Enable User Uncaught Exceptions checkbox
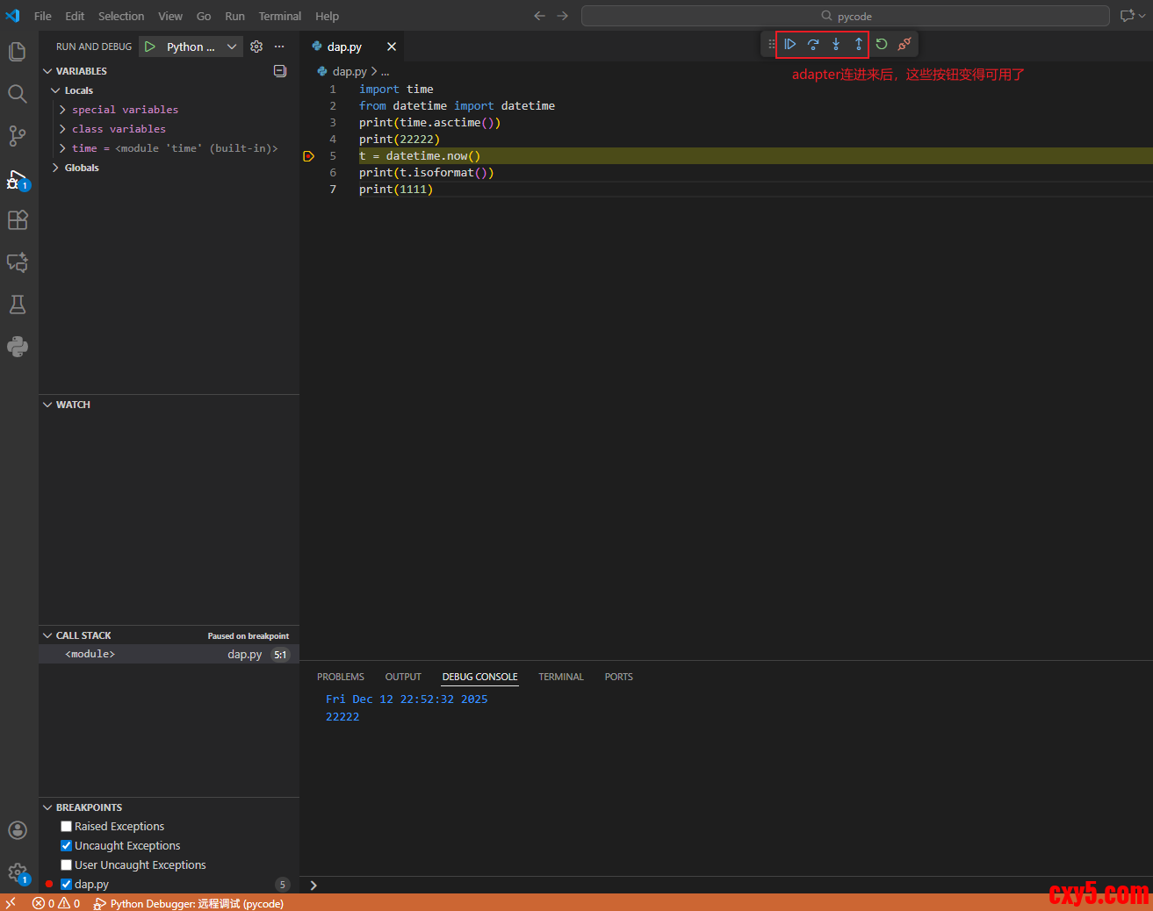This screenshot has height=911, width=1153. [66, 865]
